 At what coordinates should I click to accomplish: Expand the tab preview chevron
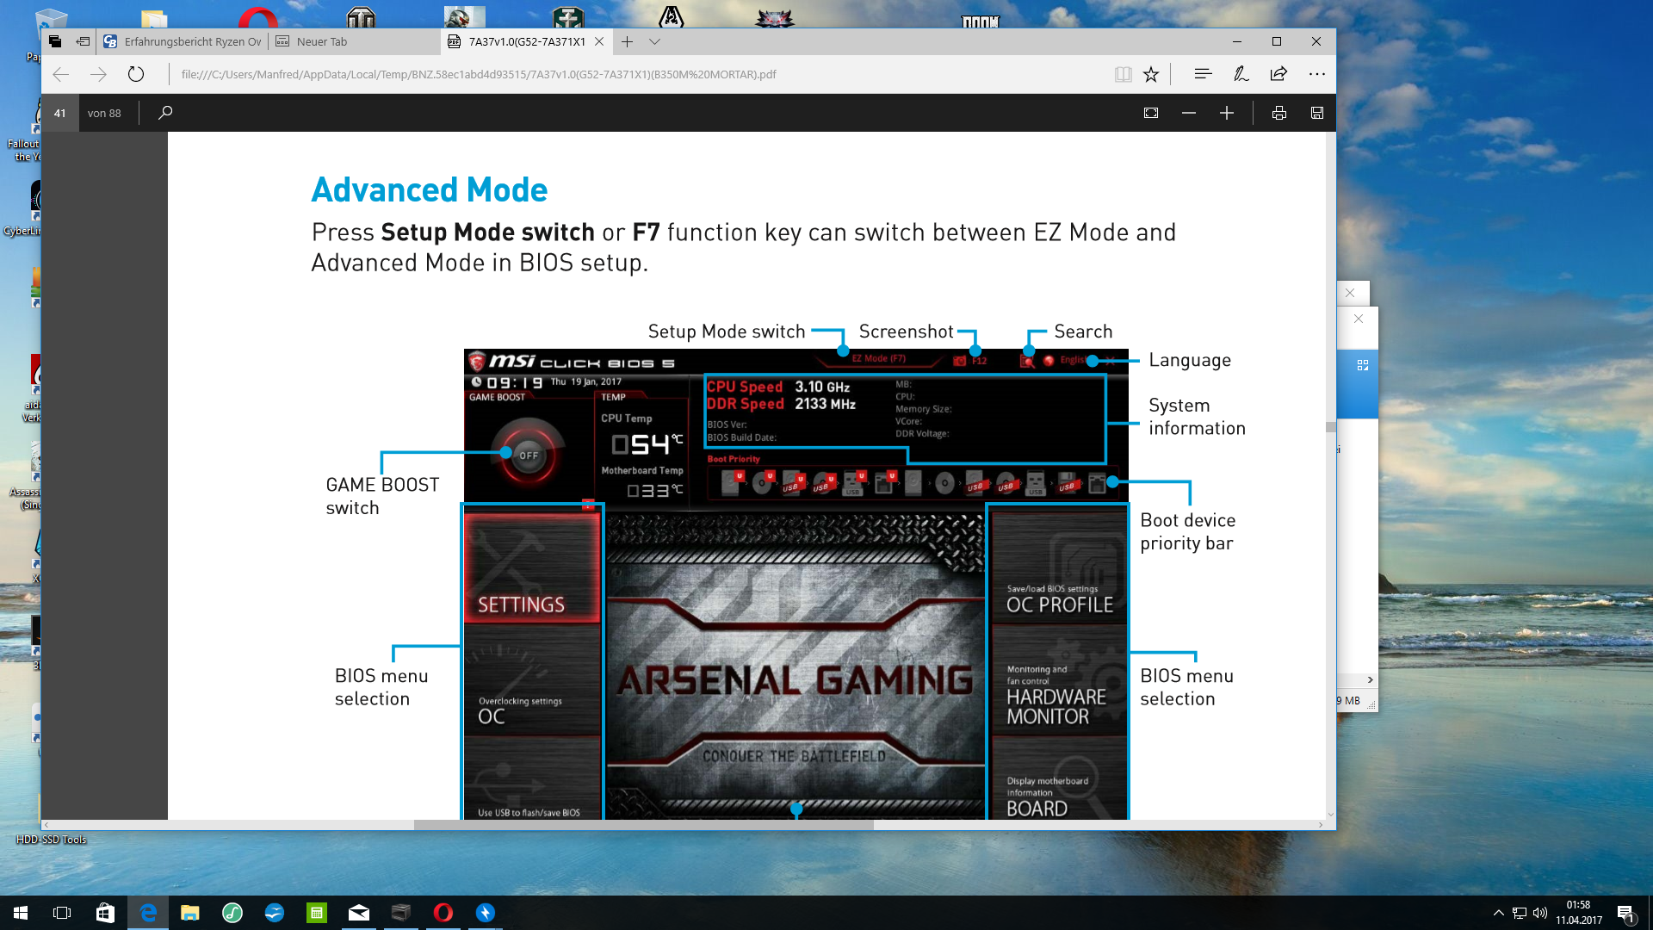pos(655,41)
